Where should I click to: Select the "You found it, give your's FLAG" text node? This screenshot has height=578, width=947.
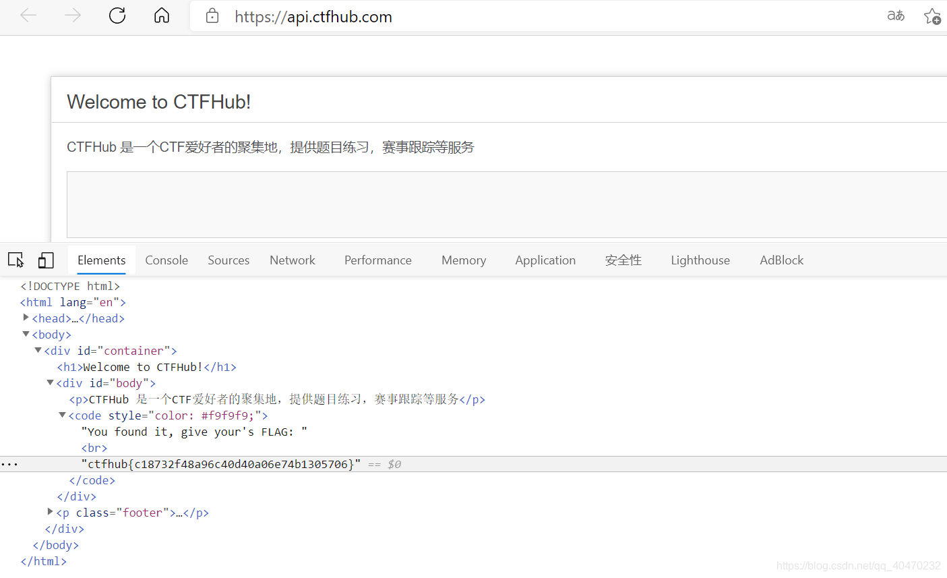click(194, 432)
